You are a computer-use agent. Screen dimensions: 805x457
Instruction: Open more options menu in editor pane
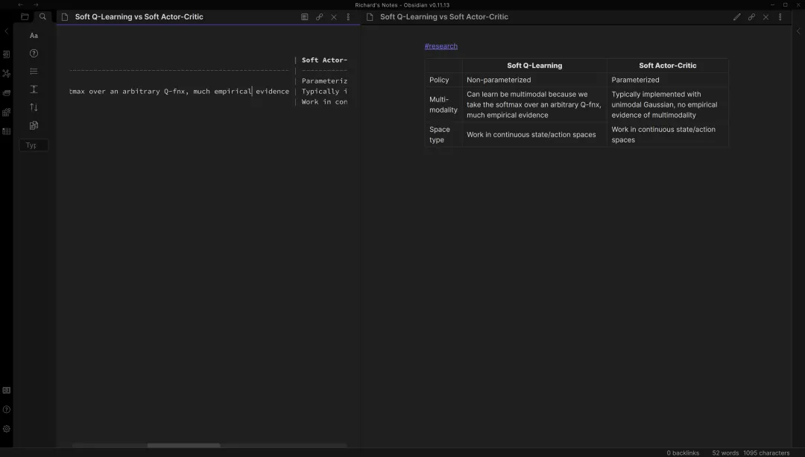pos(347,17)
